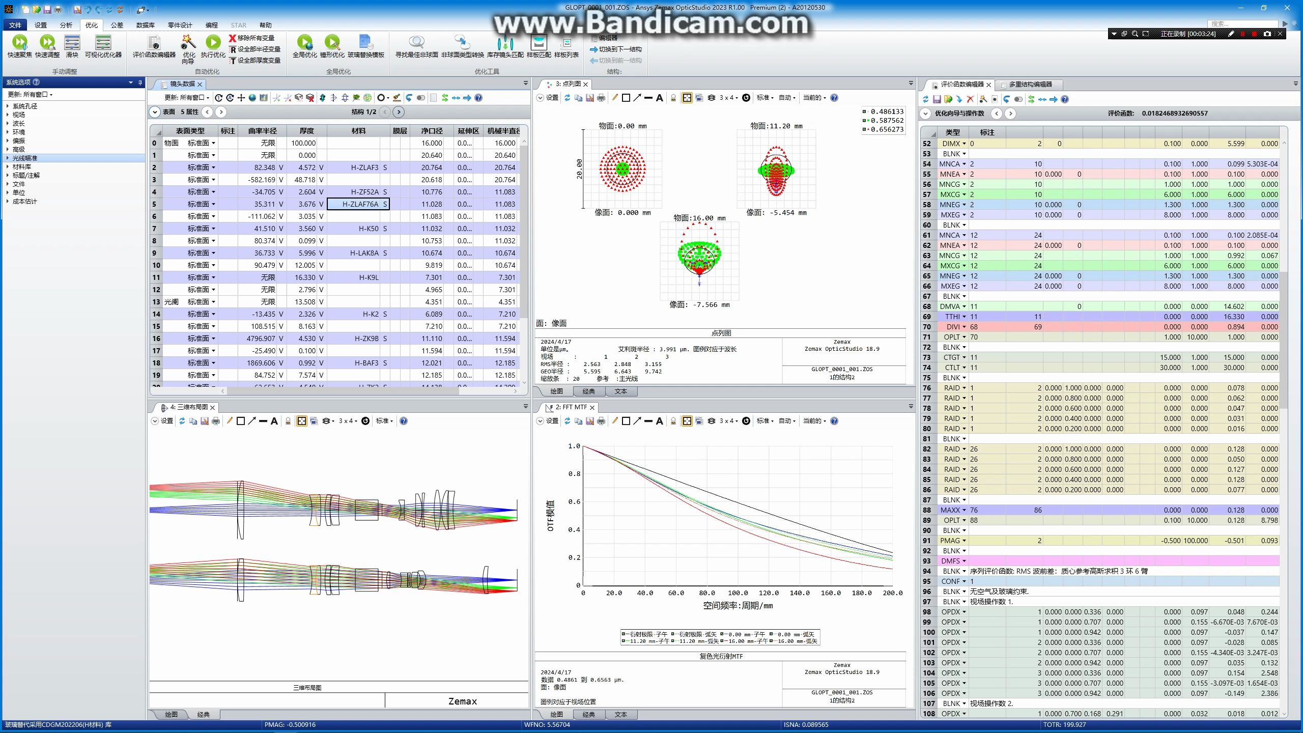Click 寻找最佳非球面 find best asphere icon
The height and width of the screenshot is (733, 1303).
click(416, 43)
